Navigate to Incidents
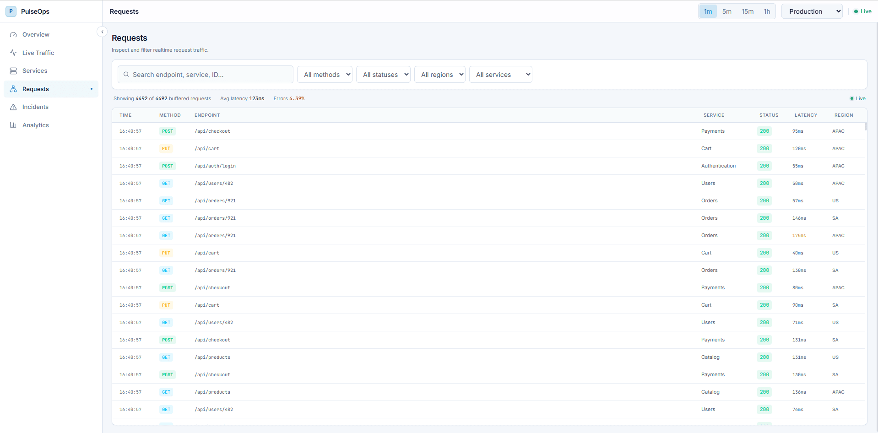This screenshot has width=878, height=433. point(51,107)
